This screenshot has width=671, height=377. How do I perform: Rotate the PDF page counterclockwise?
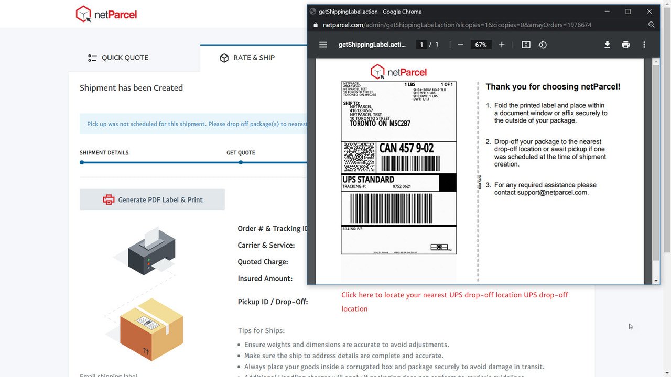coord(543,45)
